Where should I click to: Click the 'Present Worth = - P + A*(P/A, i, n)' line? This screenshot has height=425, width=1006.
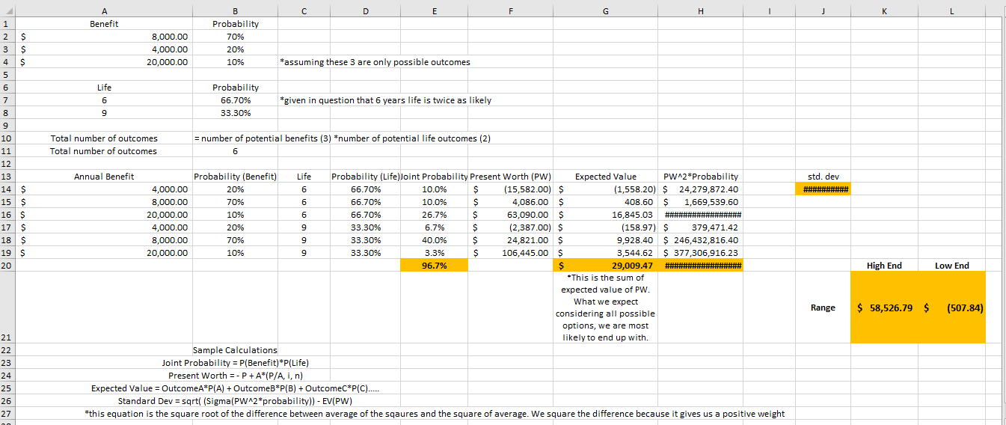point(235,376)
